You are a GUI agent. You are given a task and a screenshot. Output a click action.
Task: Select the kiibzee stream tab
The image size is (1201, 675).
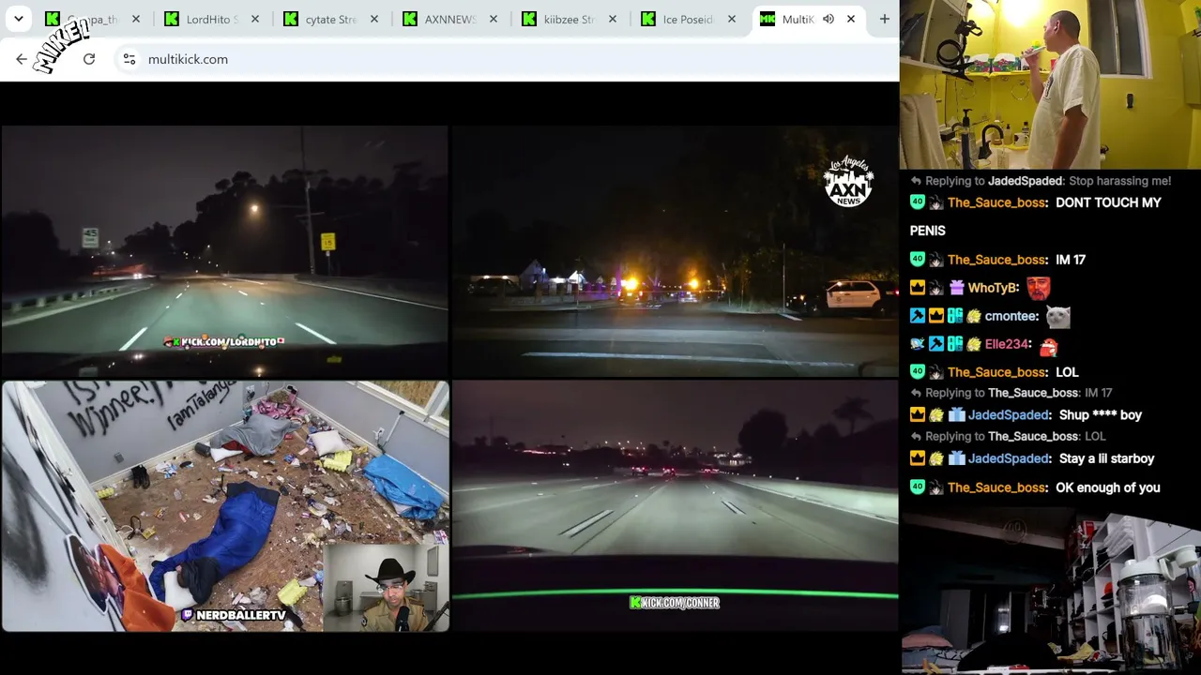tap(569, 19)
